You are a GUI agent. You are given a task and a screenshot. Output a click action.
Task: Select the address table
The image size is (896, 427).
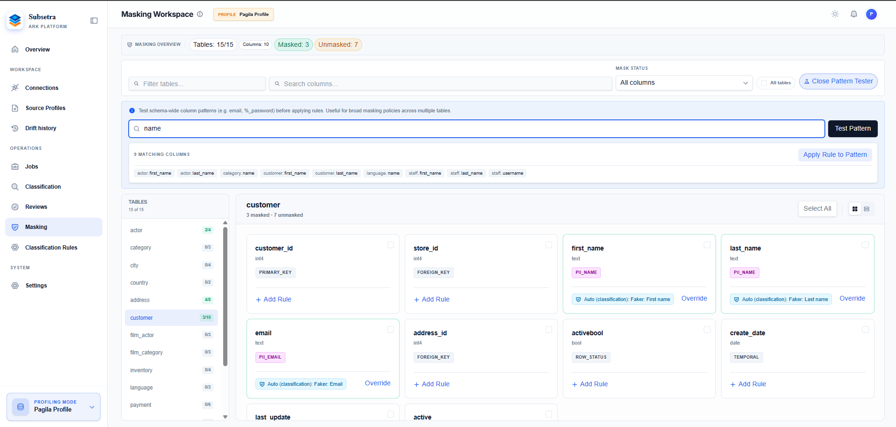[171, 300]
